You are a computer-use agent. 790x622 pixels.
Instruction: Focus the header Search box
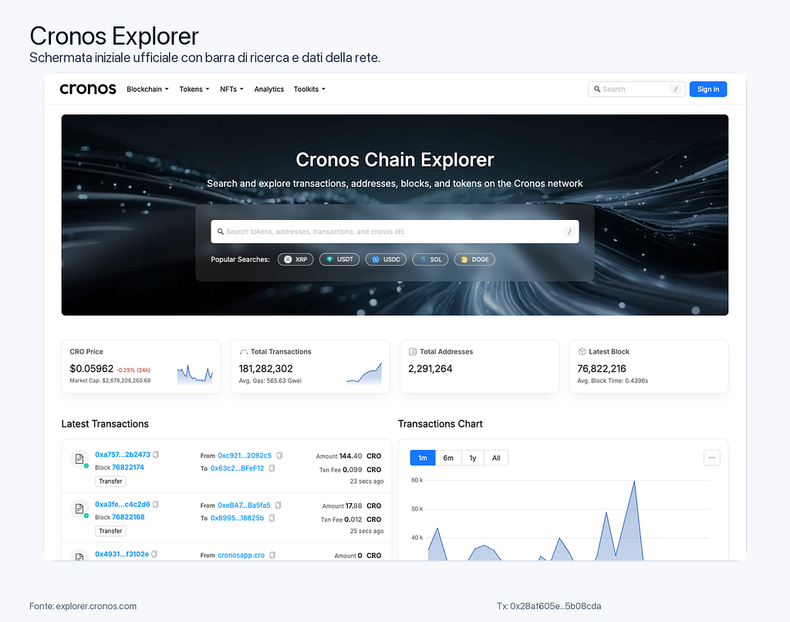pyautogui.click(x=636, y=90)
